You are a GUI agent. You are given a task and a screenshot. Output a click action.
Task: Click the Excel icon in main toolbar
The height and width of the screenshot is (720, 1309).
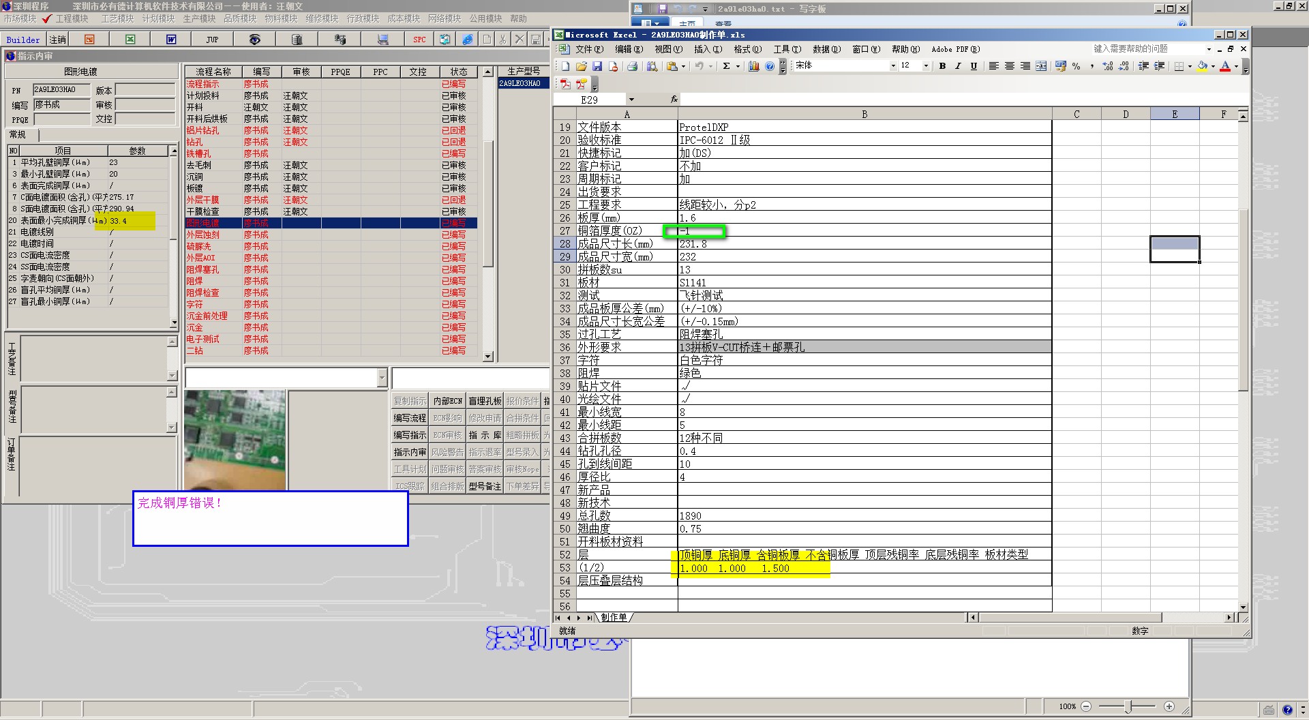(130, 40)
